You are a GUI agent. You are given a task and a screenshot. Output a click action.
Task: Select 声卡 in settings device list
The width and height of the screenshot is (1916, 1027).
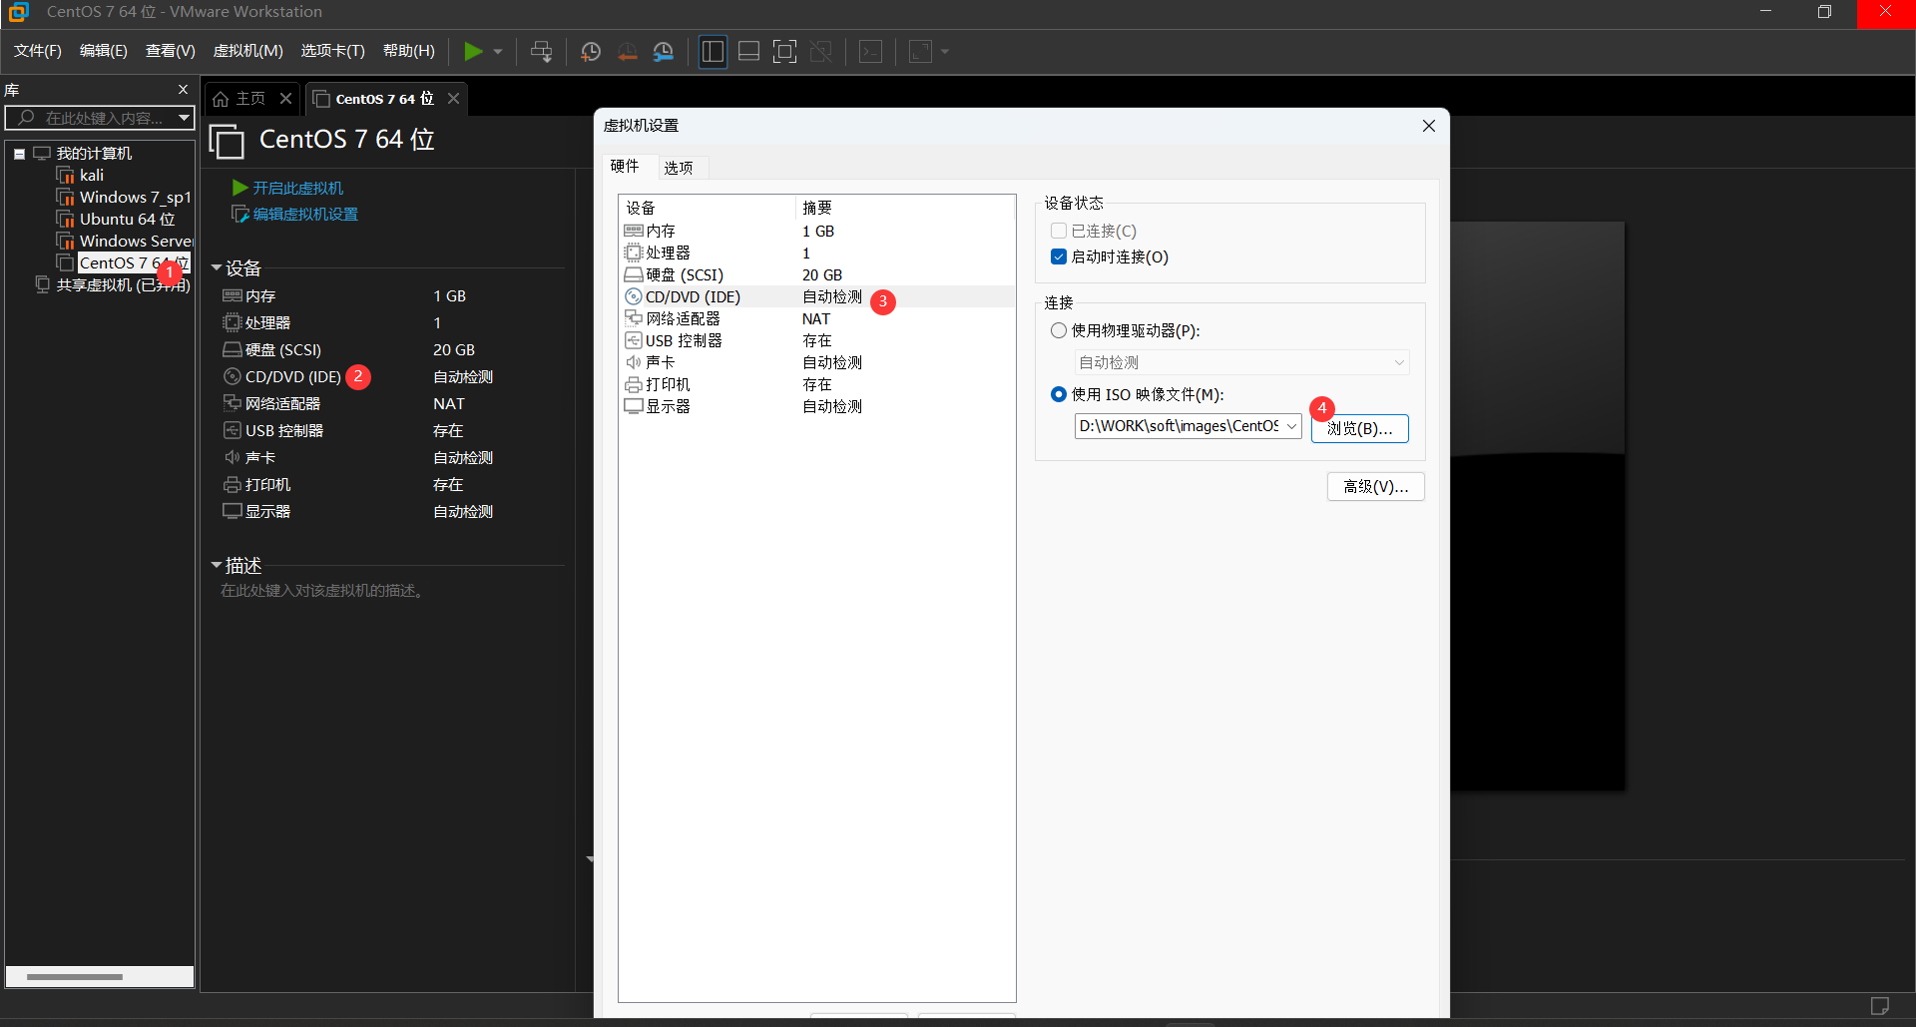[x=816, y=362]
